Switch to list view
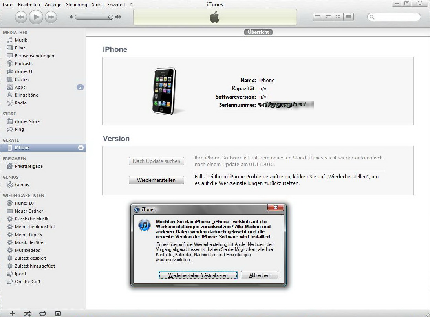This screenshot has height=317, width=430. point(318,17)
